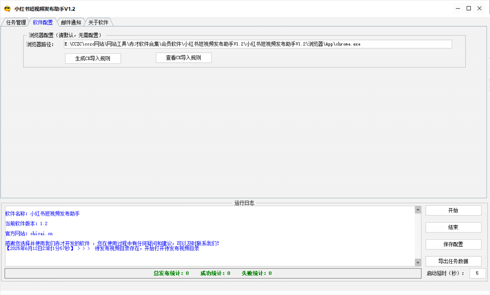This screenshot has height=295, width=490.
Task: Open the 邮件通知 tab
Action: click(x=71, y=22)
